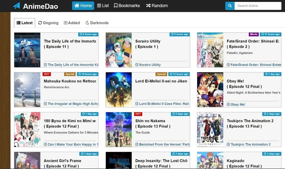Click the HOT badge on Shin no Nakama
The width and height of the screenshot is (285, 169).
138,114
